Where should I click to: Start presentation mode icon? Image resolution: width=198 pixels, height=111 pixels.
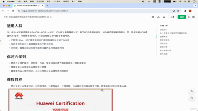[164, 17]
